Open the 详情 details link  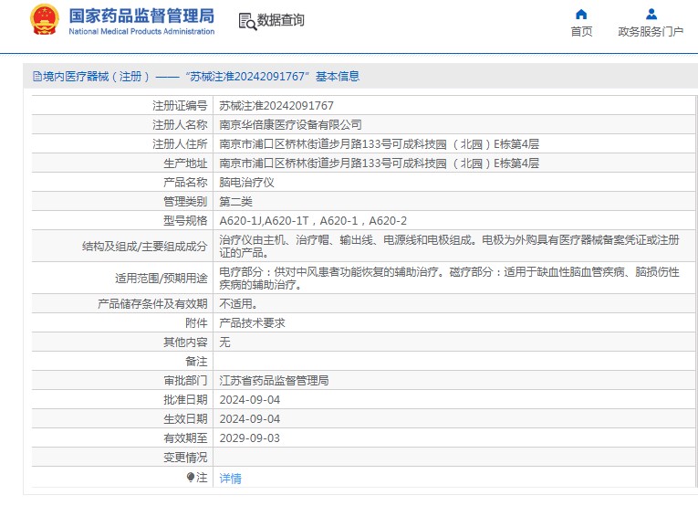230,478
